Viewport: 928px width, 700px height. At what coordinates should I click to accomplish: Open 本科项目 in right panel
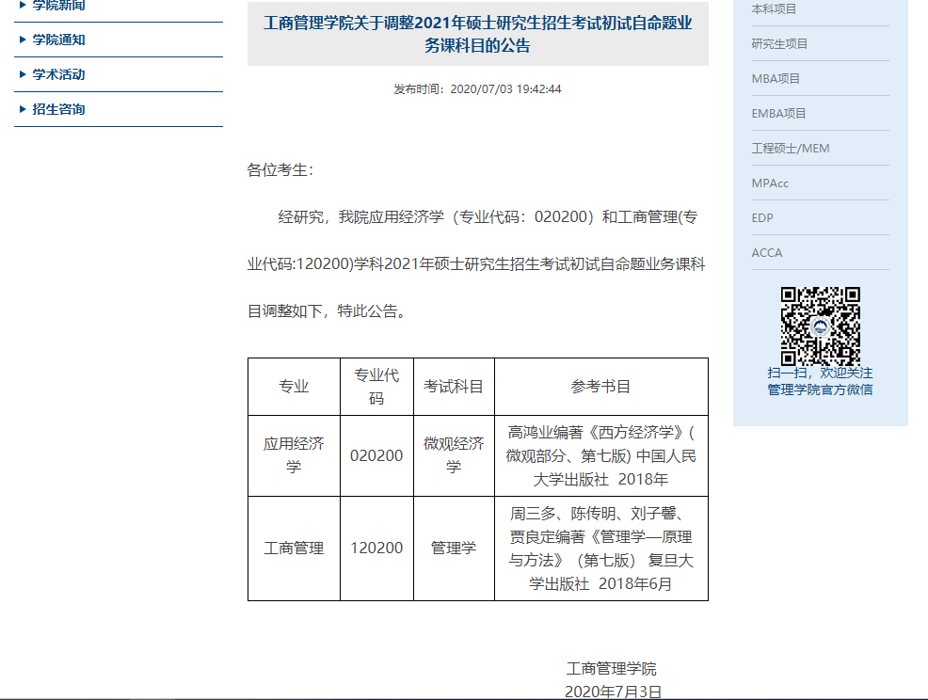pos(774,9)
